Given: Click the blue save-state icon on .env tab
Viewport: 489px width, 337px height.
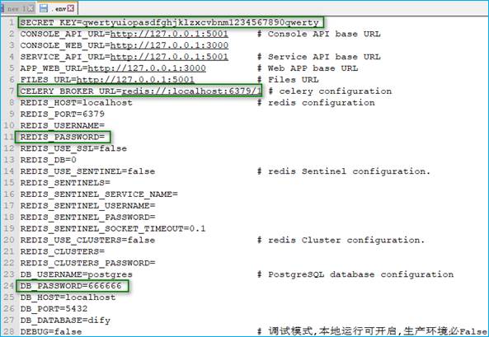Looking at the screenshot, I should coord(44,8).
